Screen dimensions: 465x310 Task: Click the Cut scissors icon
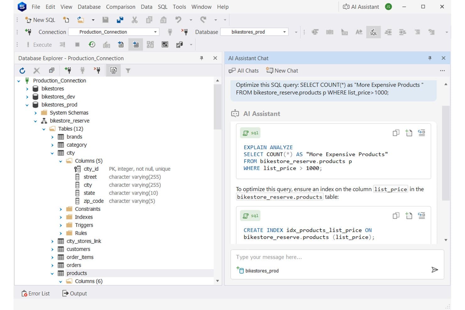pos(134,20)
